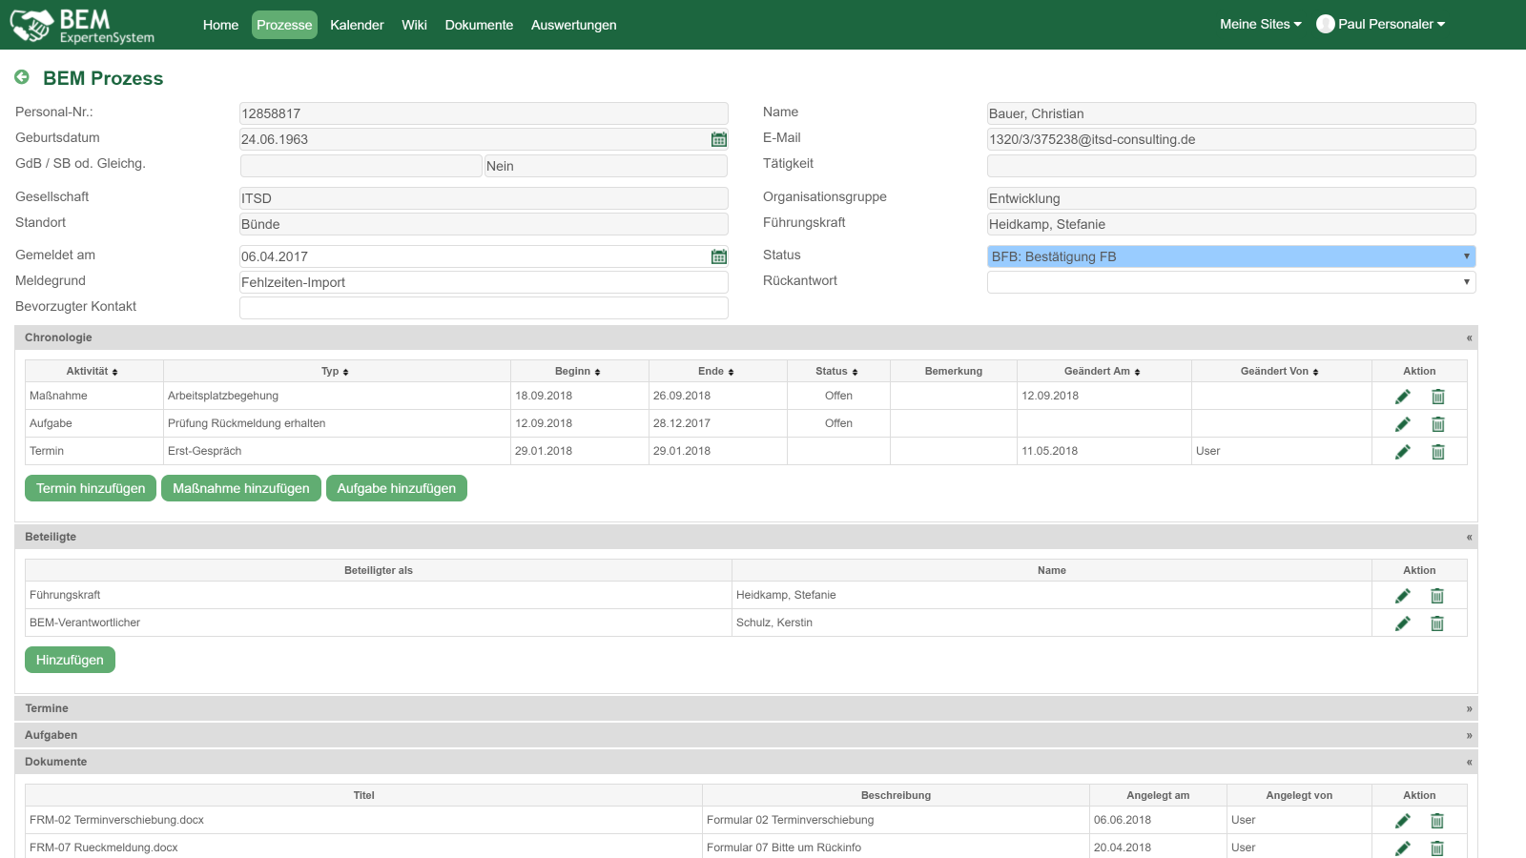
Task: Edit the Führungskraft Beteiligte entry
Action: point(1402,596)
